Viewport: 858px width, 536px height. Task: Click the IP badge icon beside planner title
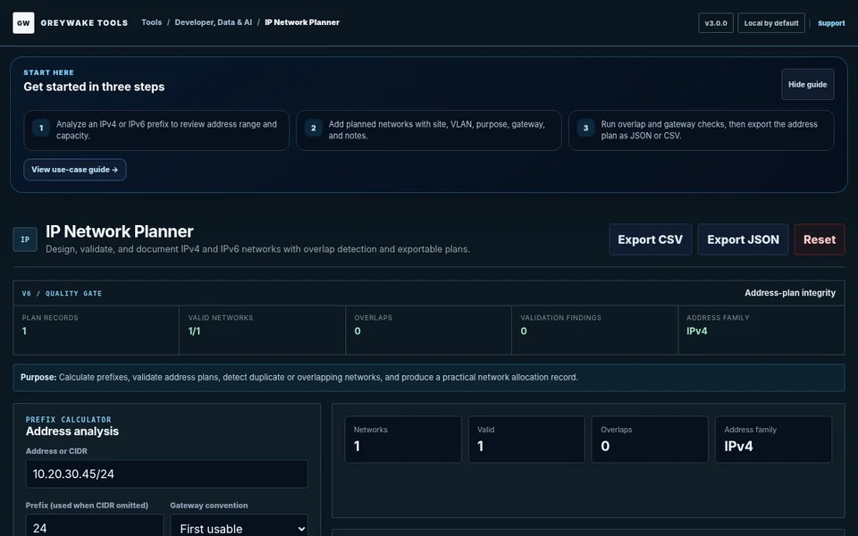pos(25,239)
